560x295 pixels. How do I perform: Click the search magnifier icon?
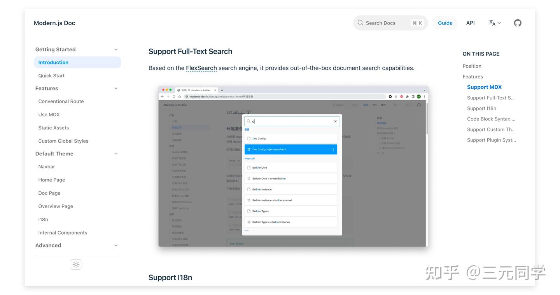pos(360,23)
